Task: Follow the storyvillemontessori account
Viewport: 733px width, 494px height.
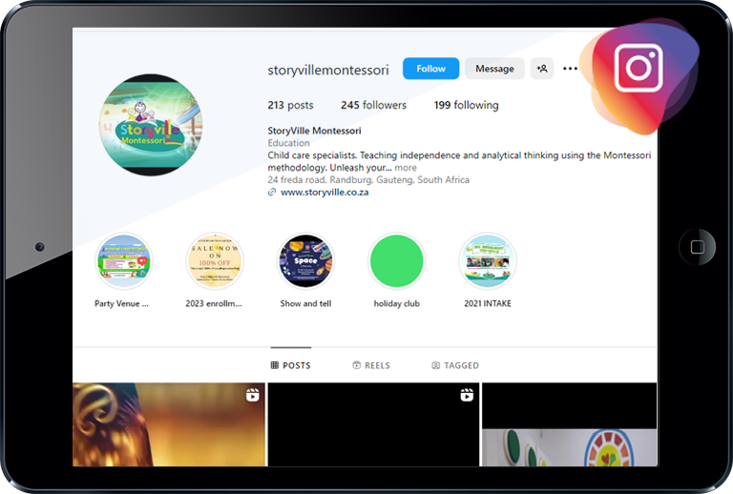Action: point(430,69)
